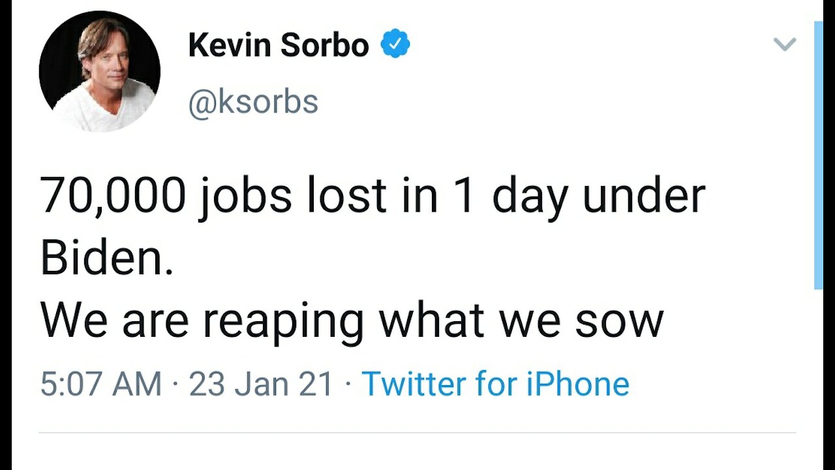835x470 pixels.
Task: Click the 23 Jan 21 date
Action: [x=262, y=383]
